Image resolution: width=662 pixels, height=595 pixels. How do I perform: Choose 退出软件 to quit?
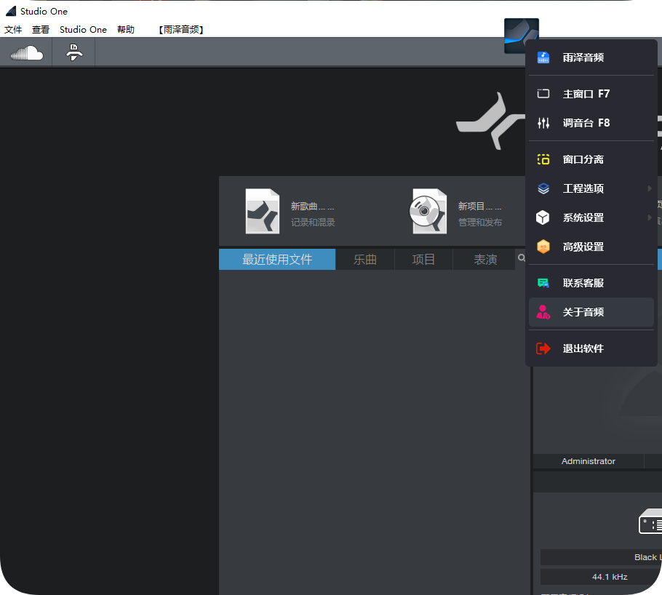591,348
